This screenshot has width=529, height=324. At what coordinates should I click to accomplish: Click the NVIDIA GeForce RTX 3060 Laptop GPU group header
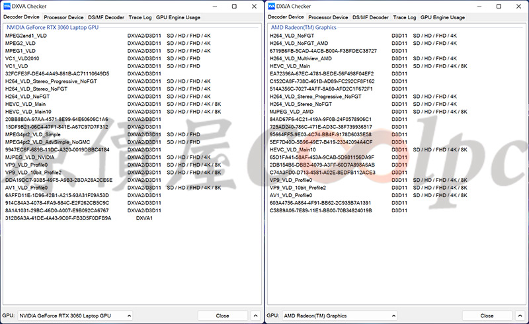53,27
